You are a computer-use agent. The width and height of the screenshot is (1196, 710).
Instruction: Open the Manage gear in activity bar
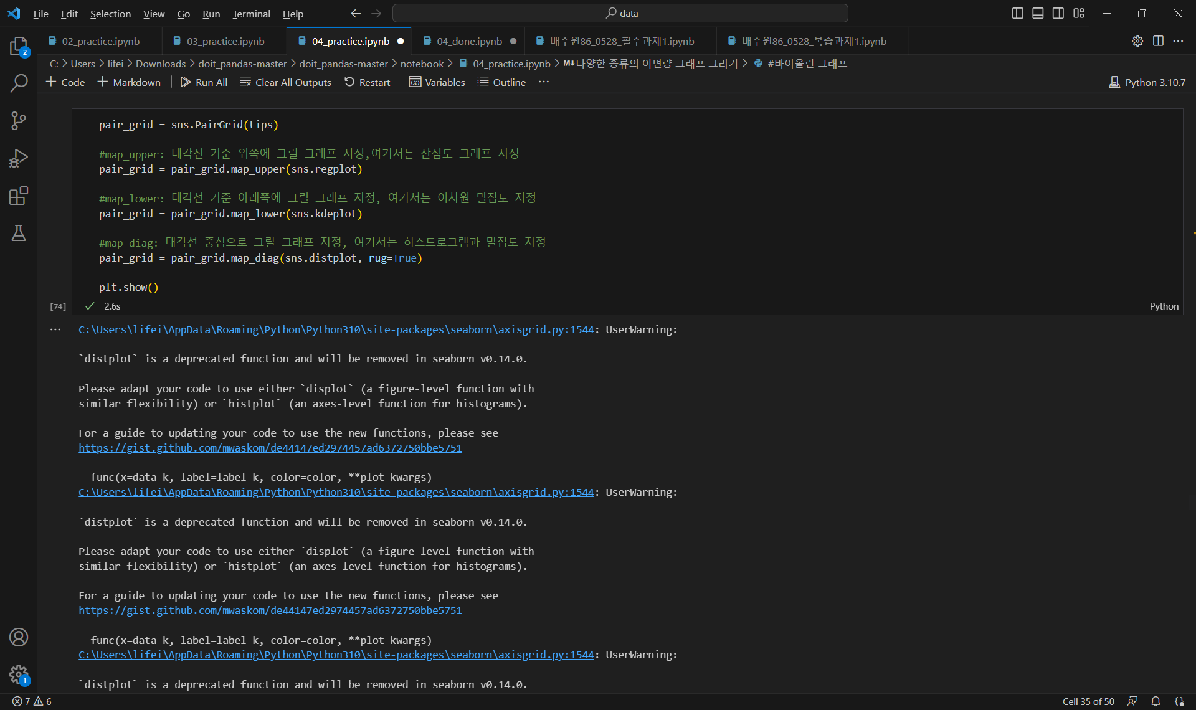19,674
